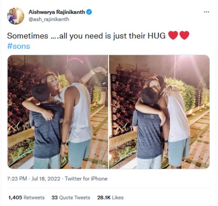The height and width of the screenshot is (206, 218).
Task: Click the first red heart emoji
Action: click(x=173, y=36)
